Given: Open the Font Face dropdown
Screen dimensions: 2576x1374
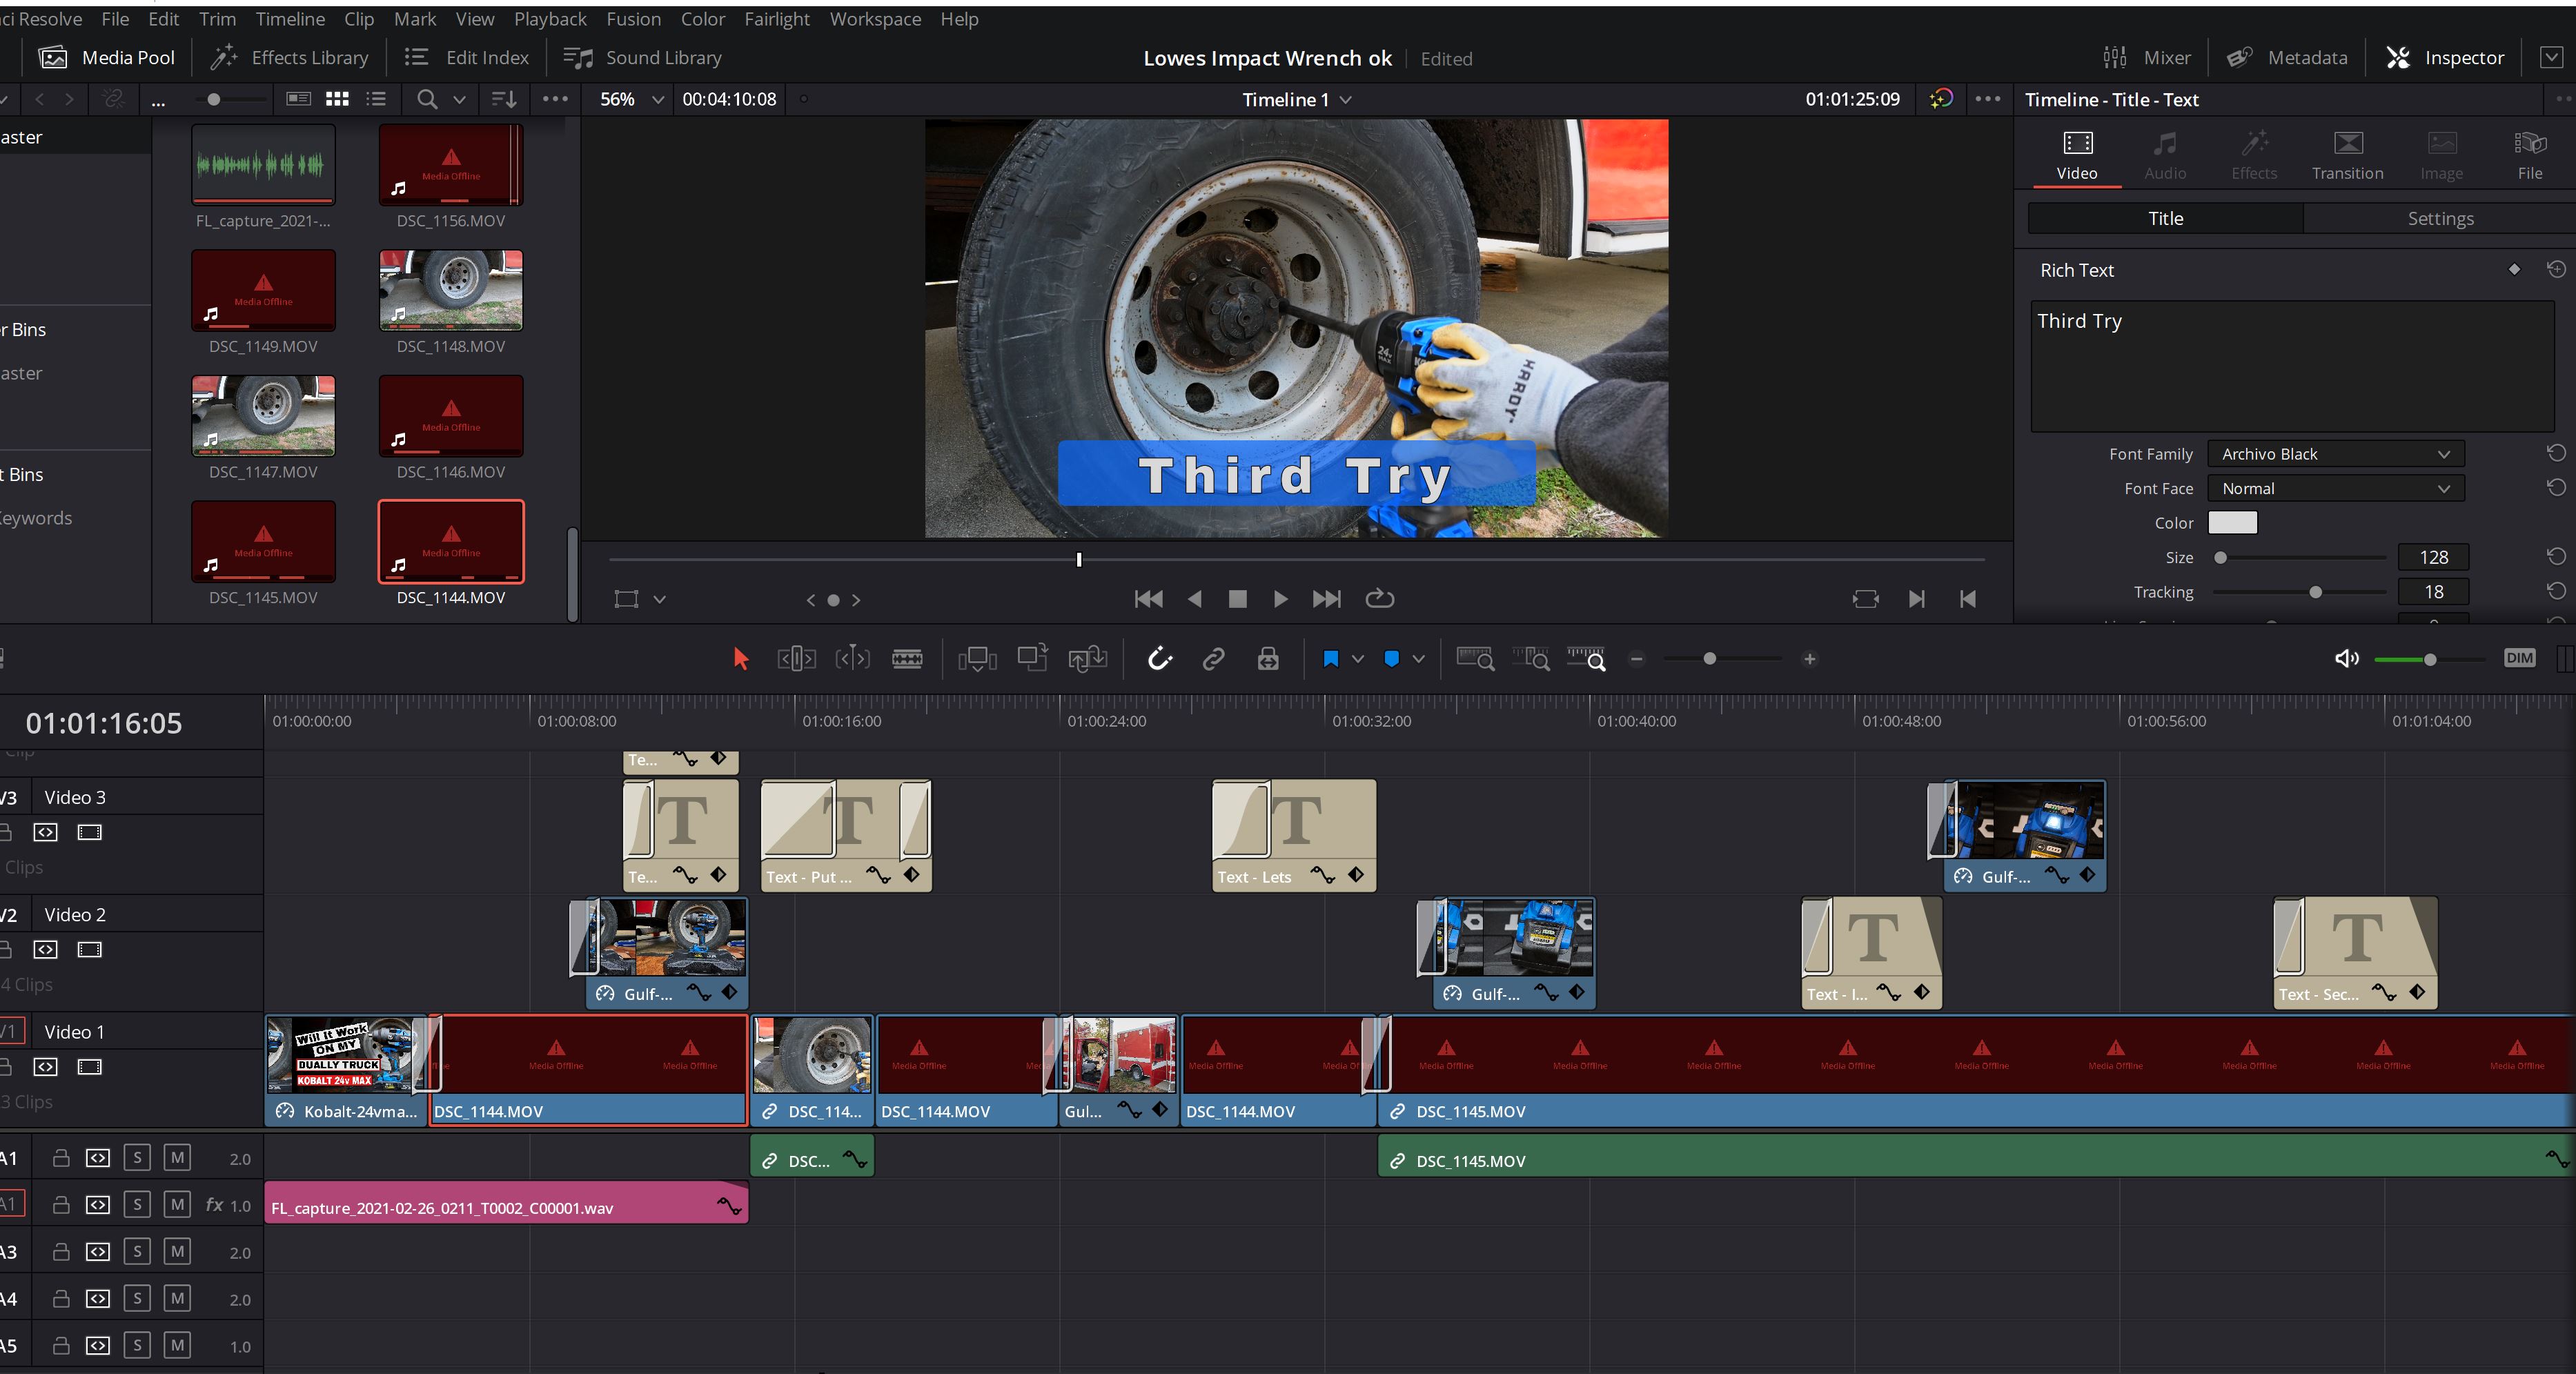Looking at the screenshot, I should (x=2335, y=488).
